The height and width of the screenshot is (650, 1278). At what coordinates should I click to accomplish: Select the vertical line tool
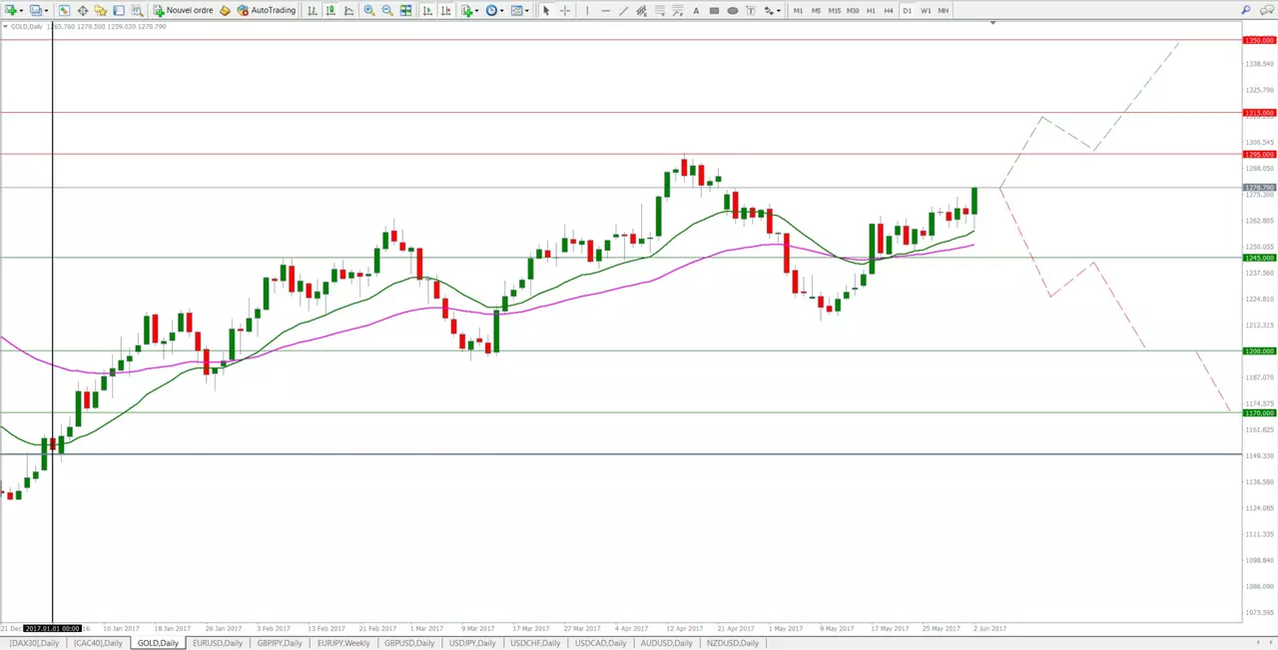click(587, 10)
